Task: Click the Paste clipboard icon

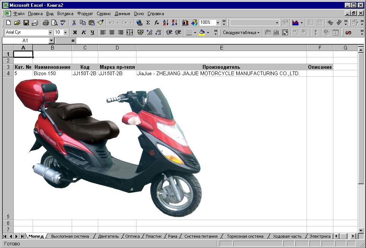Action: click(x=92, y=23)
